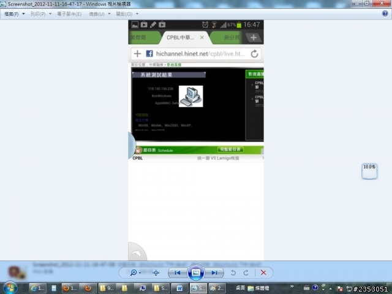Open first Firefox taskbar button
The height and width of the screenshot is (294, 392).
coord(70,288)
